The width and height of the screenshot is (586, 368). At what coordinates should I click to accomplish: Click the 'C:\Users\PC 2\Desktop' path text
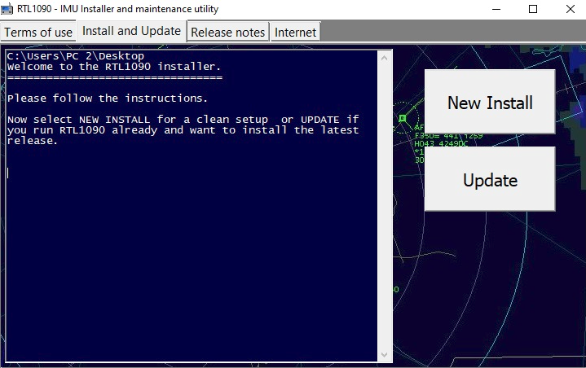76,56
